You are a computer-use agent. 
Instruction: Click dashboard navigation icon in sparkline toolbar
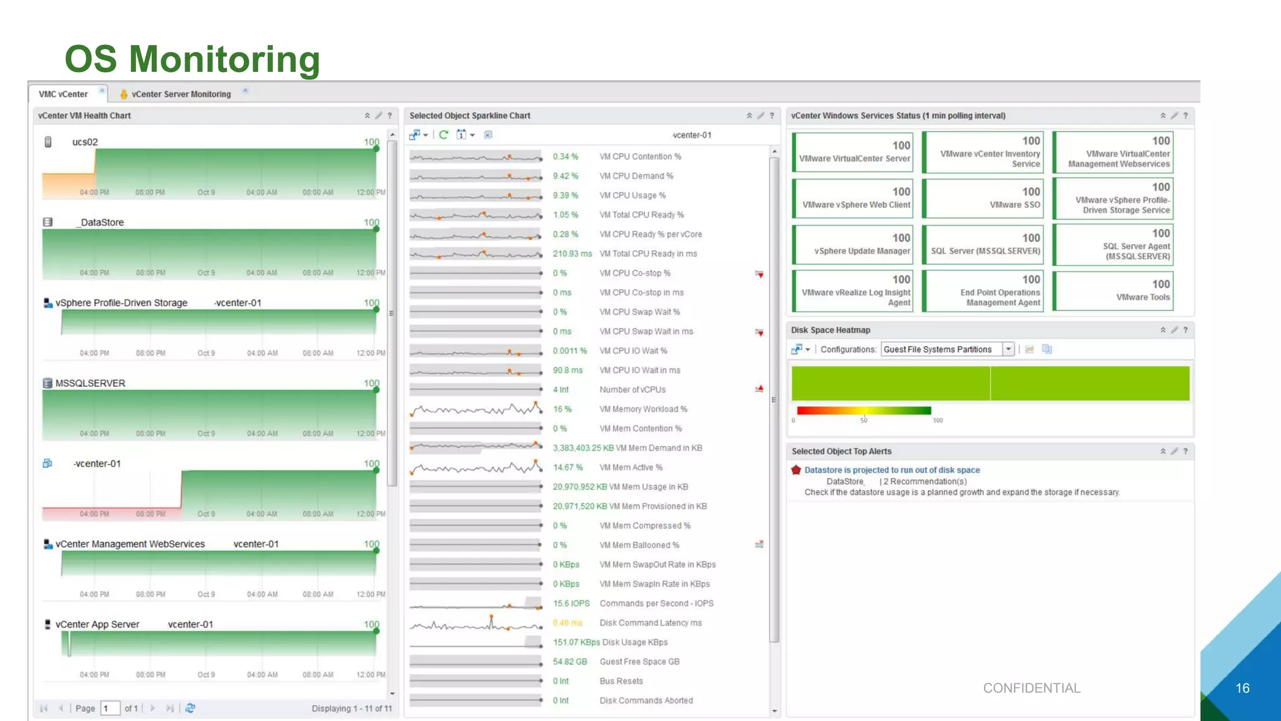tap(414, 135)
